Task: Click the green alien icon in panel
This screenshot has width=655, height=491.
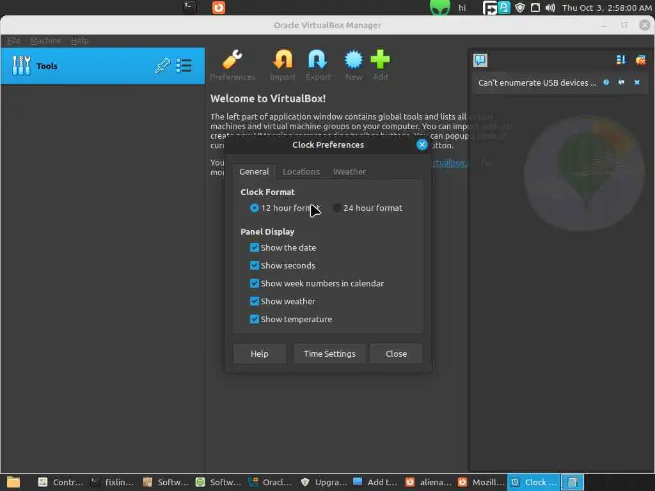Action: tap(440, 8)
